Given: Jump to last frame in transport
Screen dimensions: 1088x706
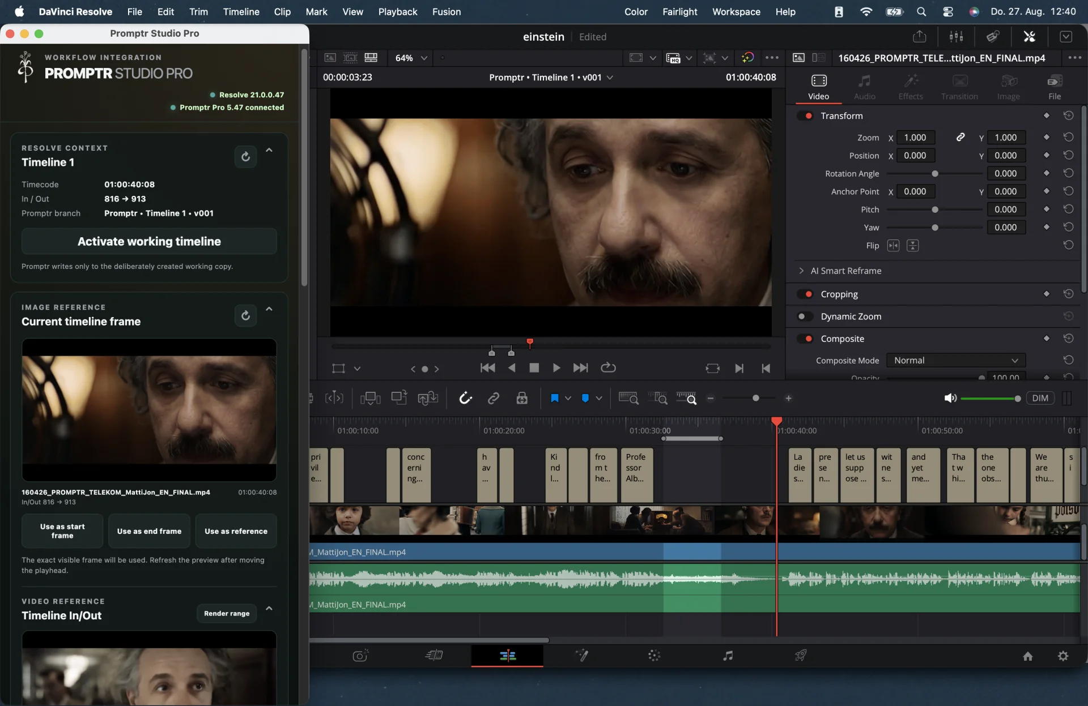Looking at the screenshot, I should pyautogui.click(x=580, y=368).
